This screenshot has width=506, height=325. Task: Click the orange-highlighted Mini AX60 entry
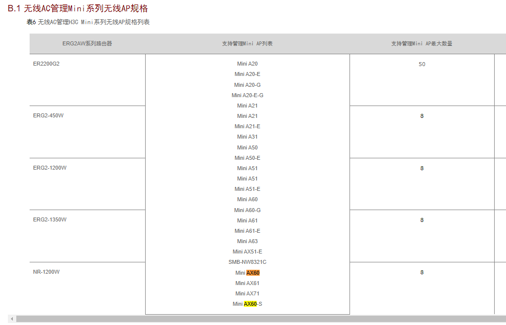click(x=247, y=273)
